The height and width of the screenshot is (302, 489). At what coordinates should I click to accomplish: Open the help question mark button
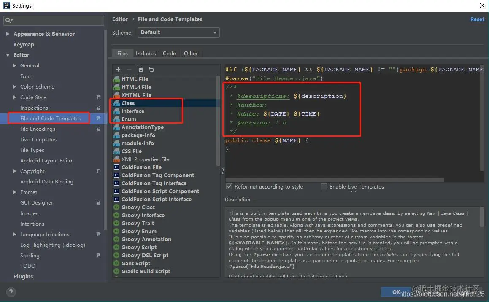(x=11, y=292)
